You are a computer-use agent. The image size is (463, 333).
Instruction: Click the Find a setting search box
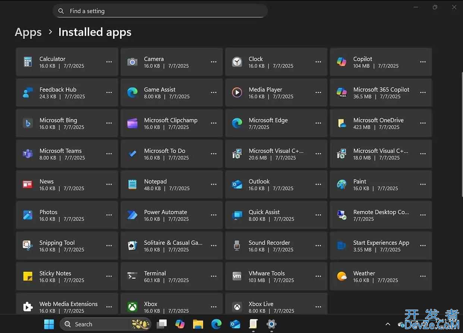[x=160, y=11]
